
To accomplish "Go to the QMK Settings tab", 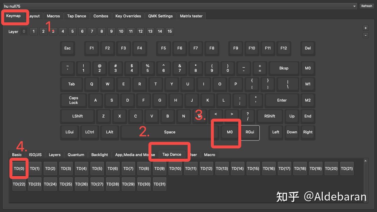I will pos(161,16).
